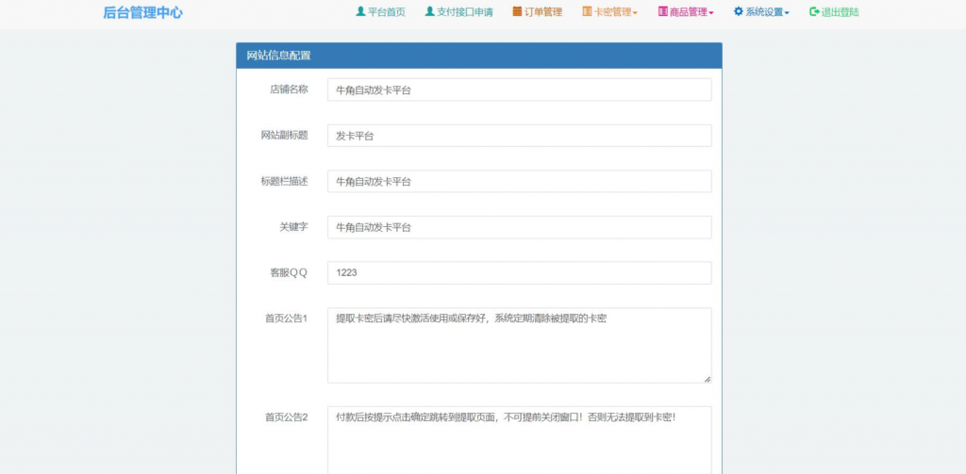Click the user icon beside 支付接口申请

(x=429, y=11)
